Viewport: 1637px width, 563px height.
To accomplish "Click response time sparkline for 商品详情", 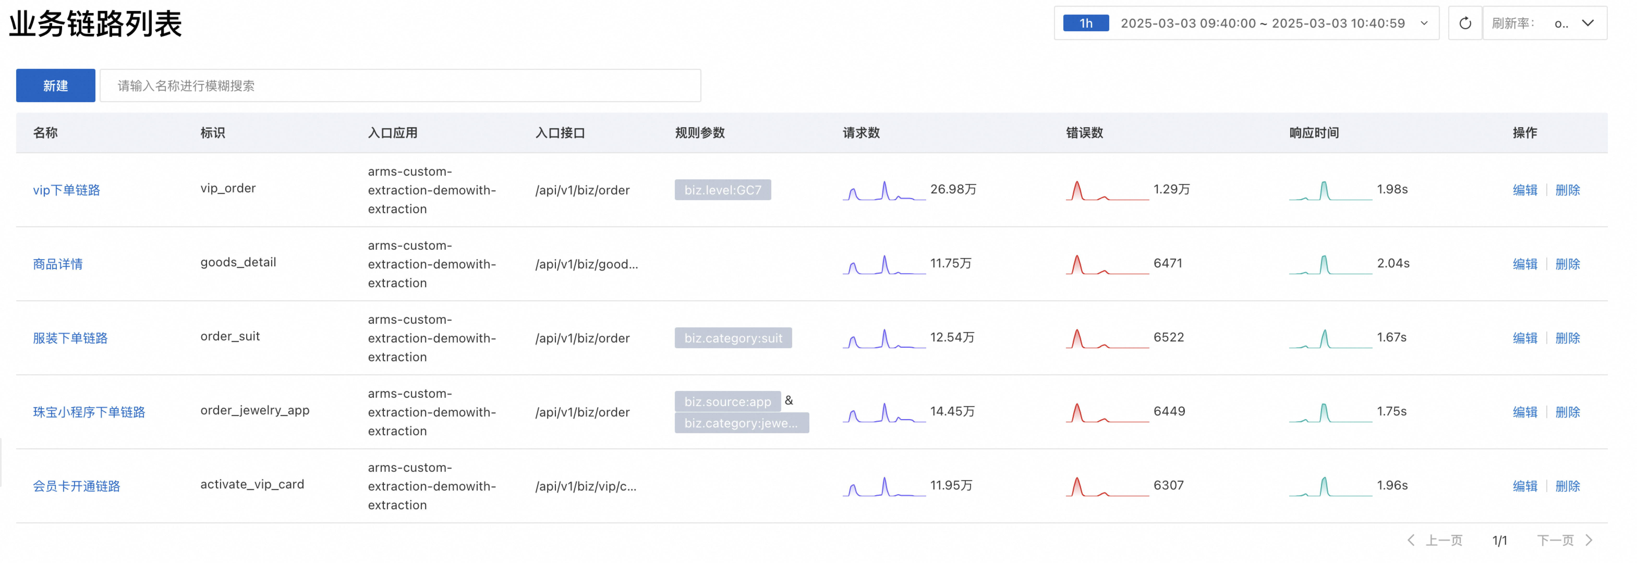I will click(x=1330, y=264).
